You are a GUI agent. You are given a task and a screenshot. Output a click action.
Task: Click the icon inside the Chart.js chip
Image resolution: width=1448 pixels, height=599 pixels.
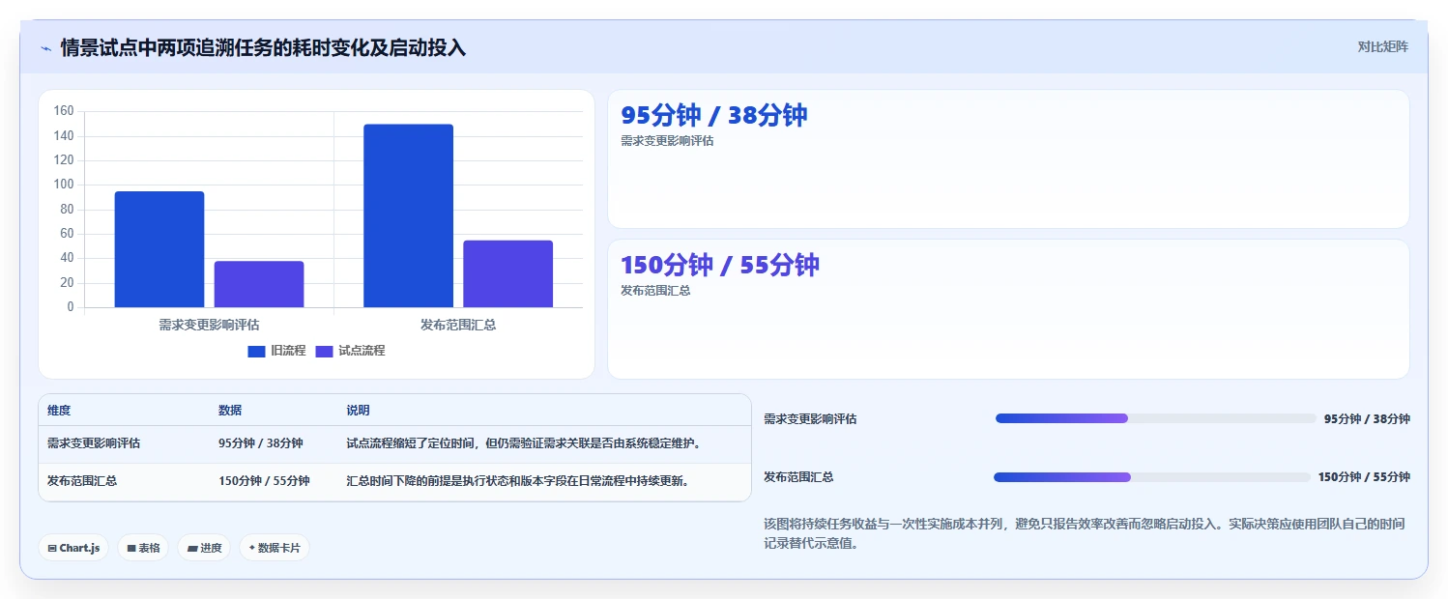52,549
